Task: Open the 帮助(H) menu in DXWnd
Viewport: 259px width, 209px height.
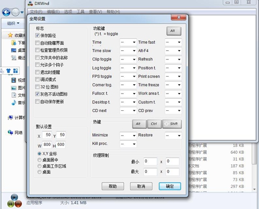Action: 113,12
